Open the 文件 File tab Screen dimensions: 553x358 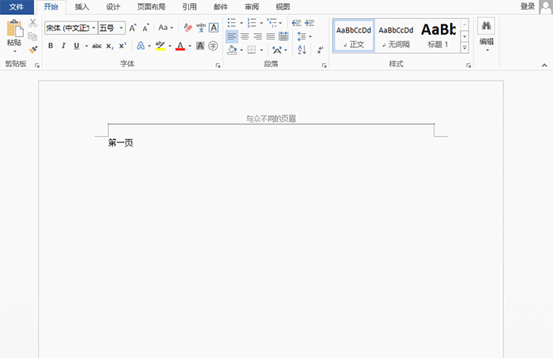coord(17,6)
